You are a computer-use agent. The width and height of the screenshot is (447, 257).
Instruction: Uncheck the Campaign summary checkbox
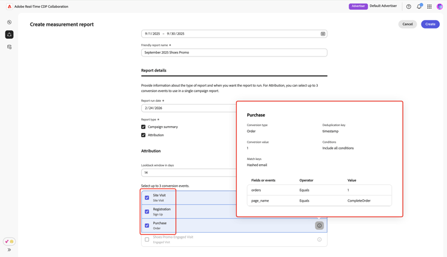(x=144, y=127)
